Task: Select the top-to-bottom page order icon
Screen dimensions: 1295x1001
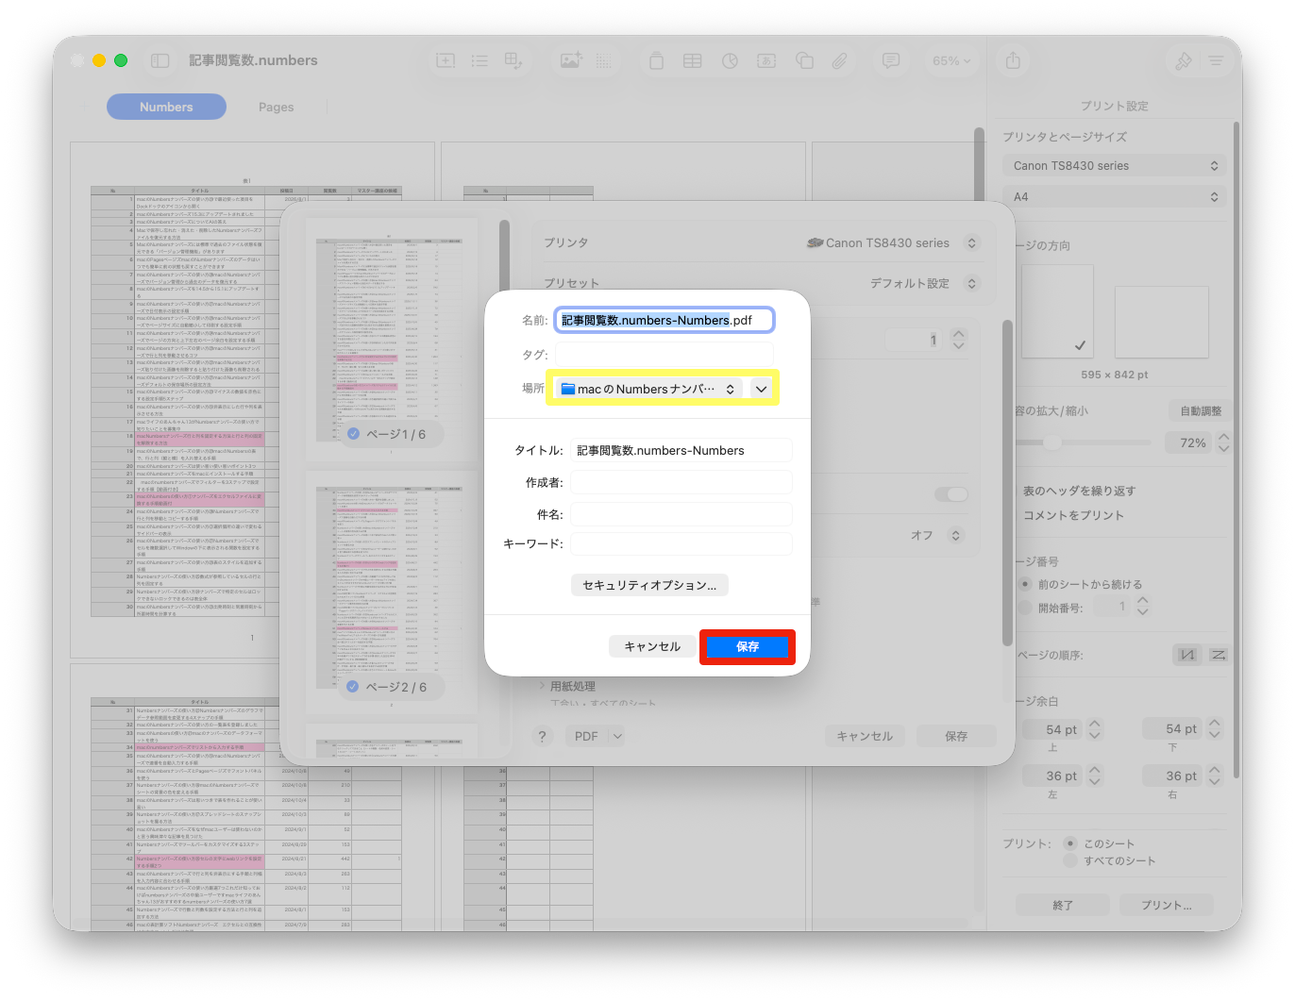Action: click(x=1187, y=655)
